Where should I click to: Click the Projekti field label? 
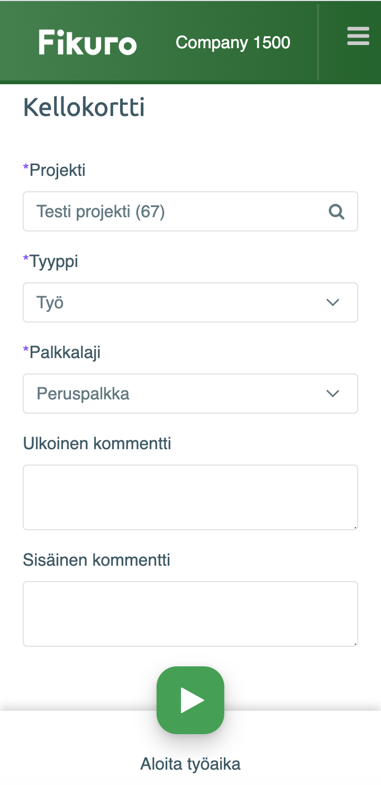pyautogui.click(x=57, y=170)
